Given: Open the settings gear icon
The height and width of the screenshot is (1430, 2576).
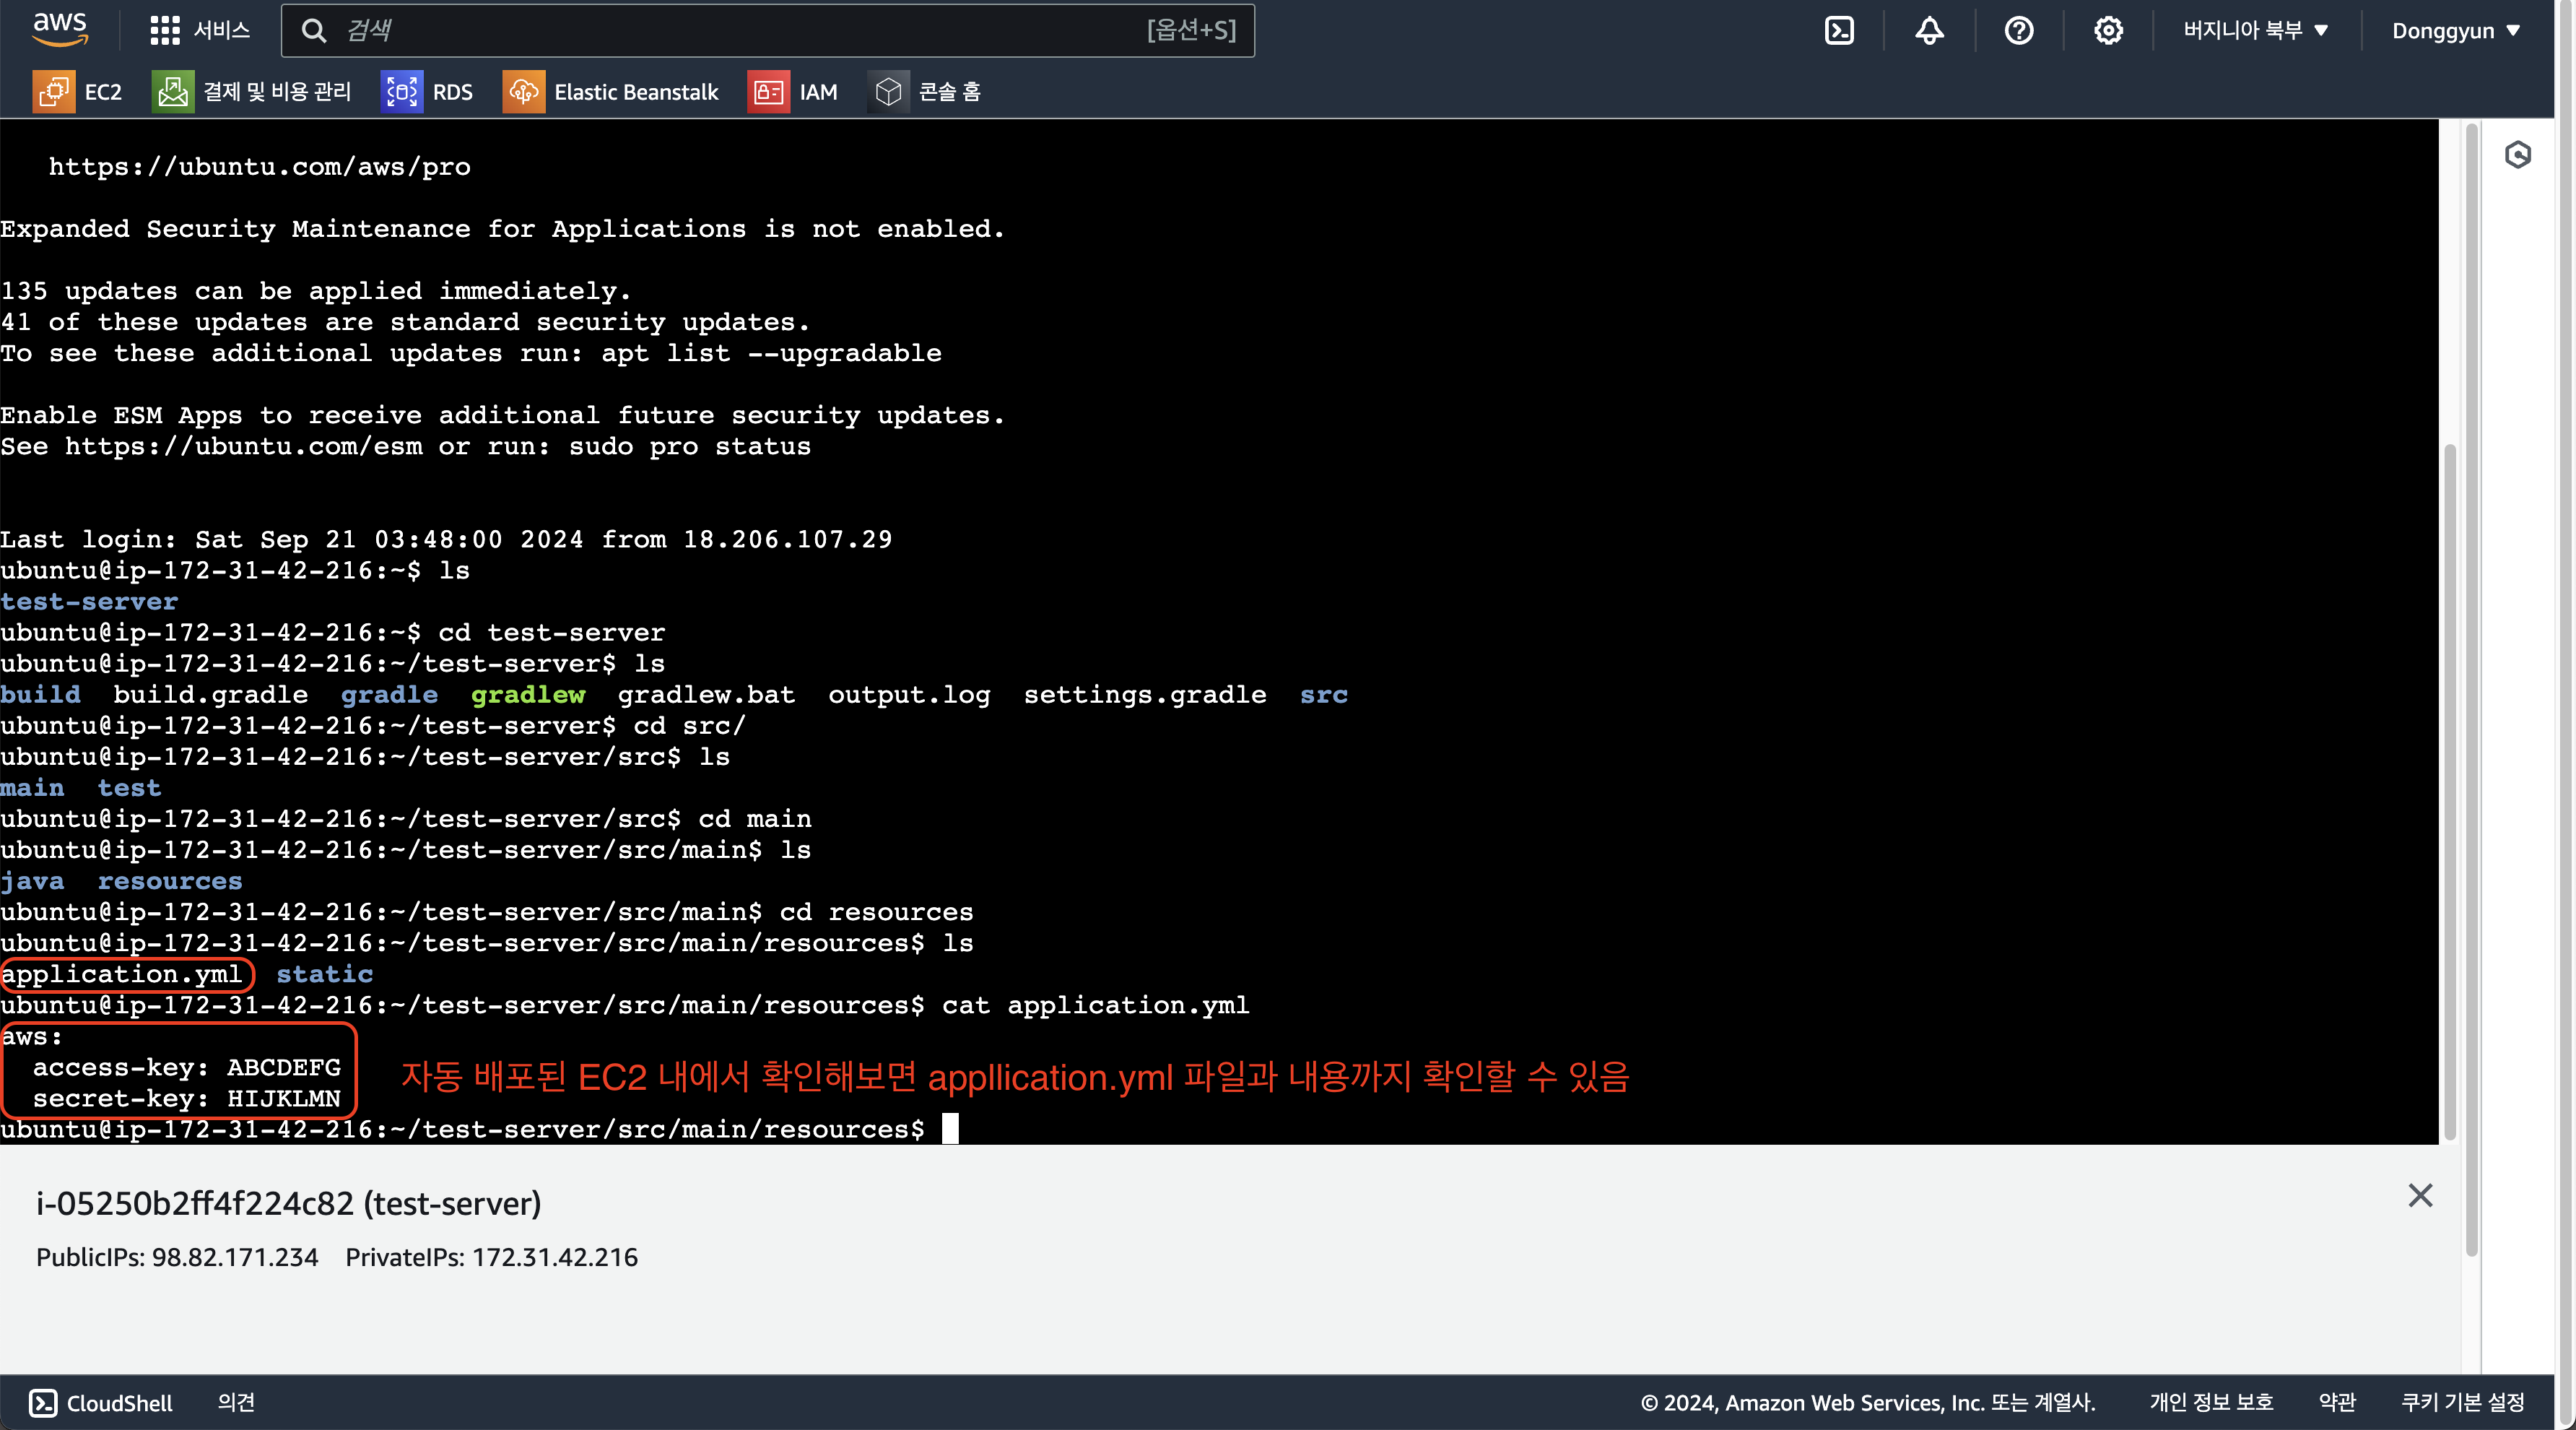Looking at the screenshot, I should (2108, 31).
